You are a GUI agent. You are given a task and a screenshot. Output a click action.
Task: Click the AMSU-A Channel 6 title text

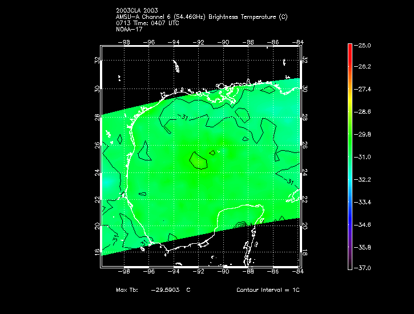pos(202,17)
